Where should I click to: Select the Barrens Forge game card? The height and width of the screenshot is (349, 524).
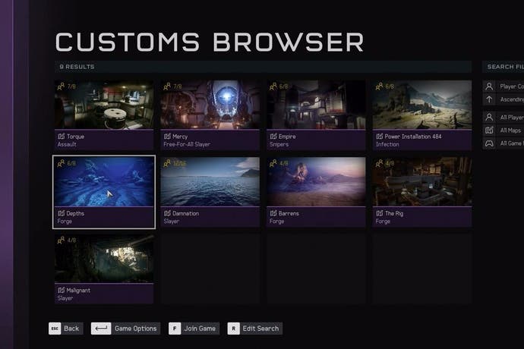[x=316, y=192]
